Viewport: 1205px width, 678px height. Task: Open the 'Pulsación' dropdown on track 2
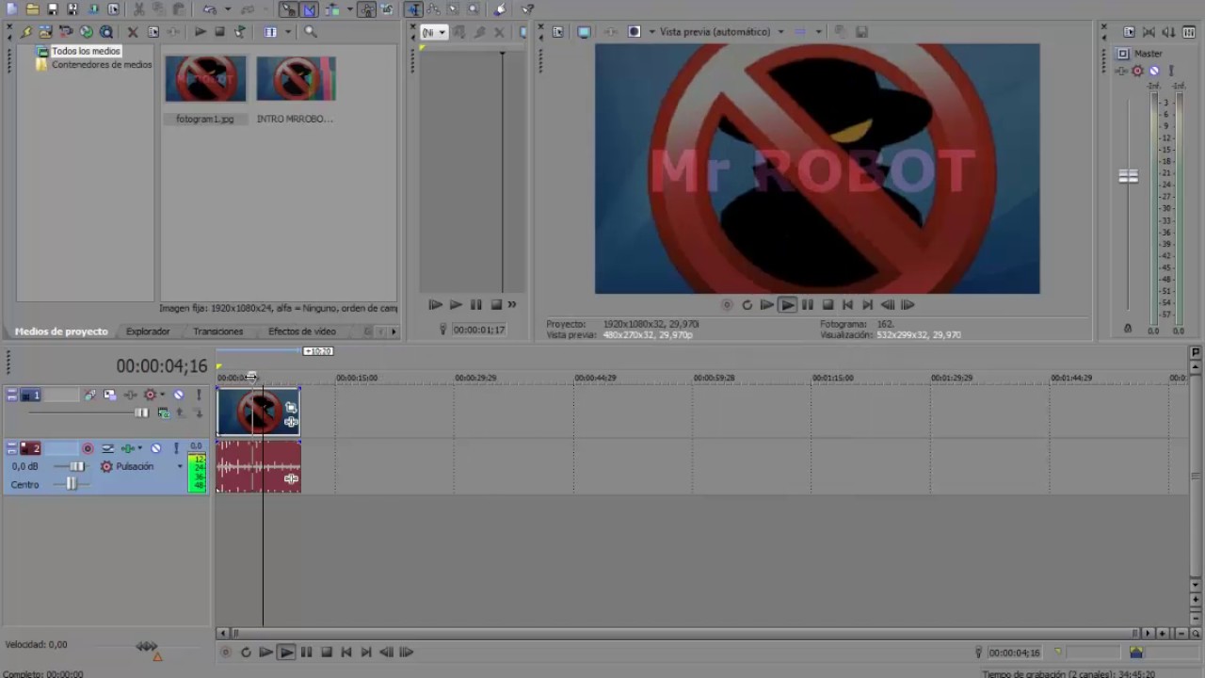click(x=180, y=466)
